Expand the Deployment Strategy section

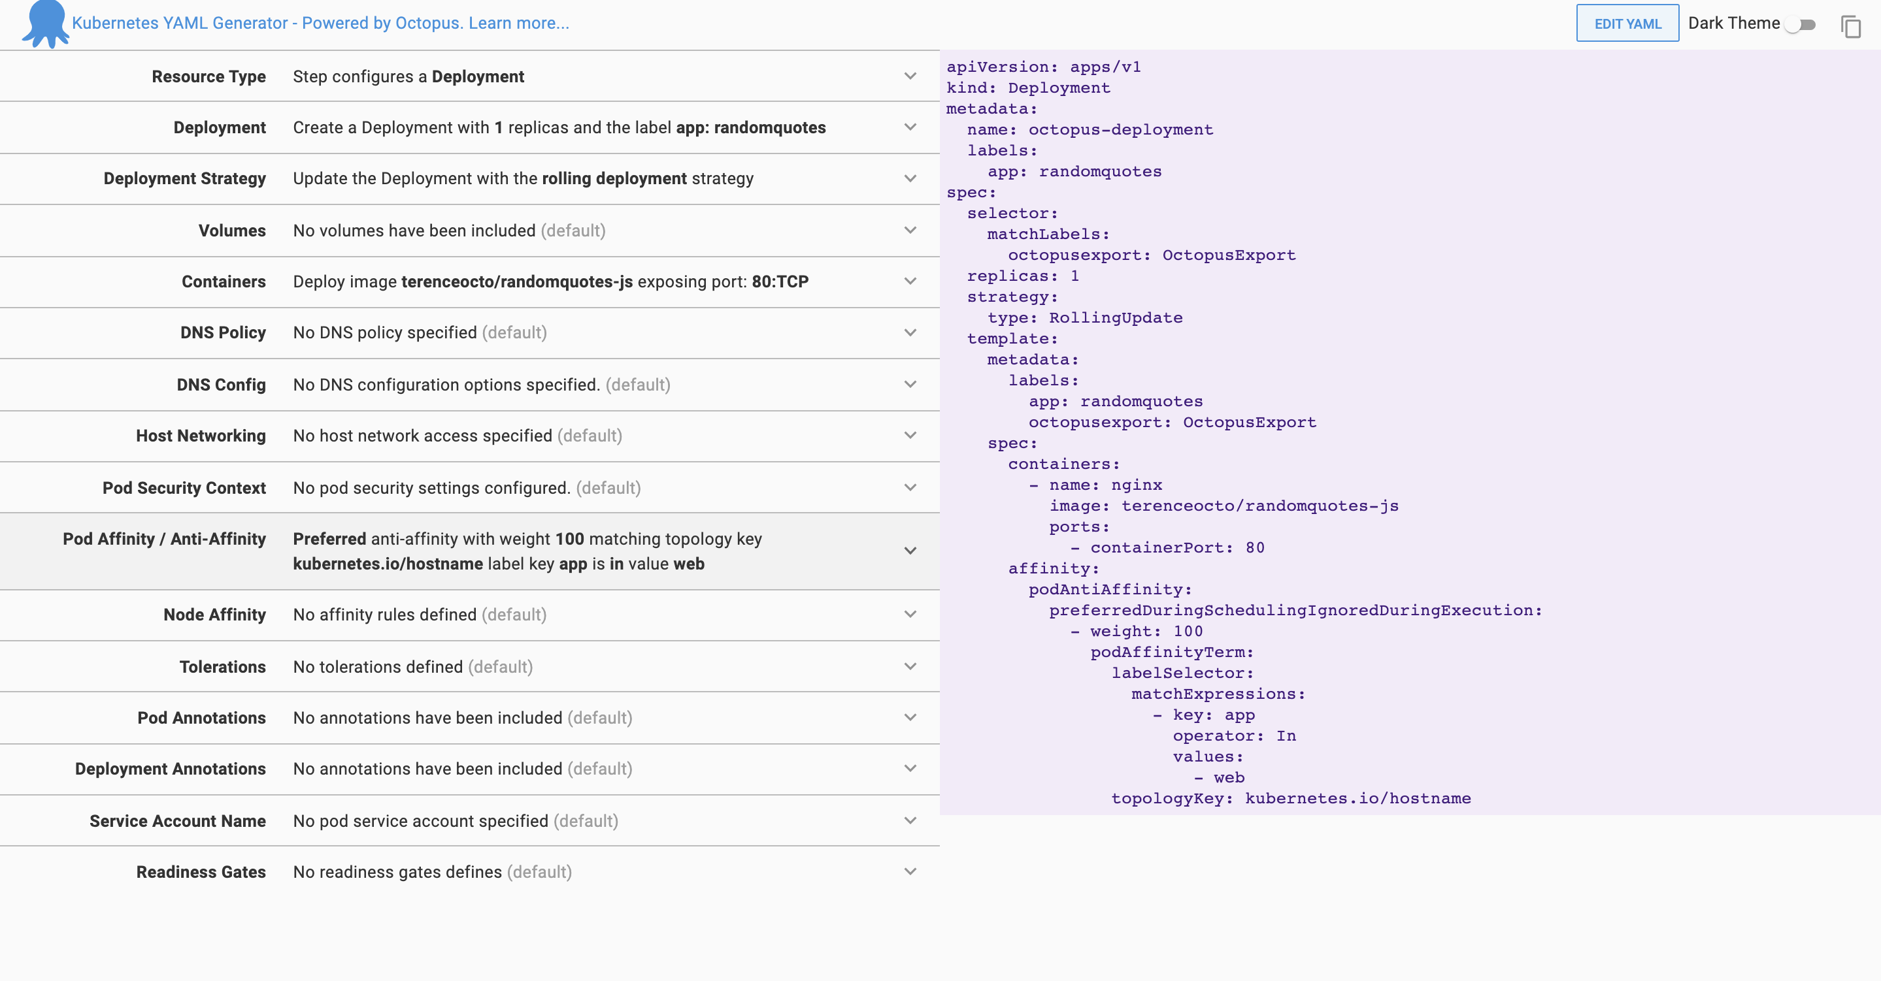(x=909, y=179)
